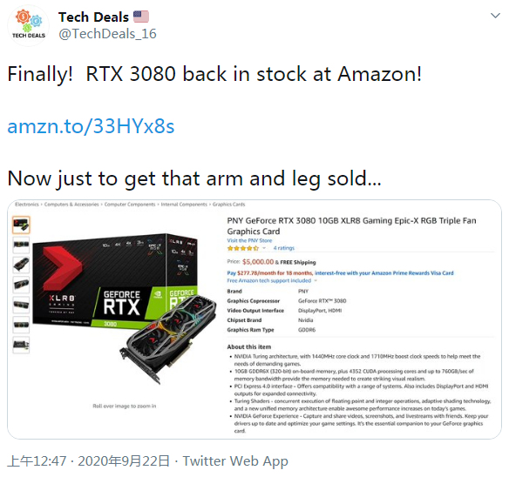Select the fifth product thumbnail

(x=21, y=305)
